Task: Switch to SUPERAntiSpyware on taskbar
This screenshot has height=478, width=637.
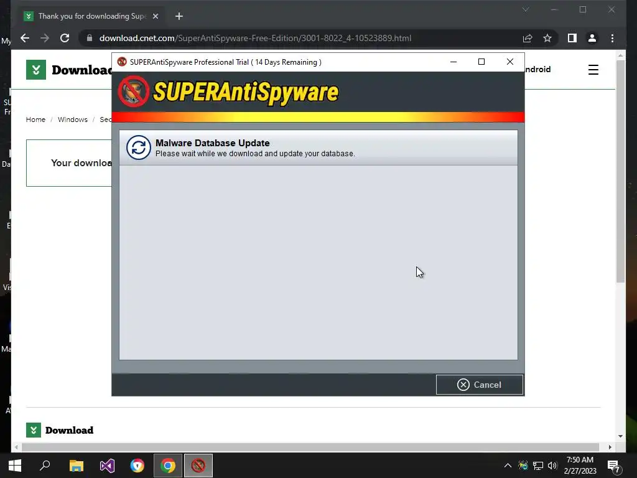Action: pos(198,466)
